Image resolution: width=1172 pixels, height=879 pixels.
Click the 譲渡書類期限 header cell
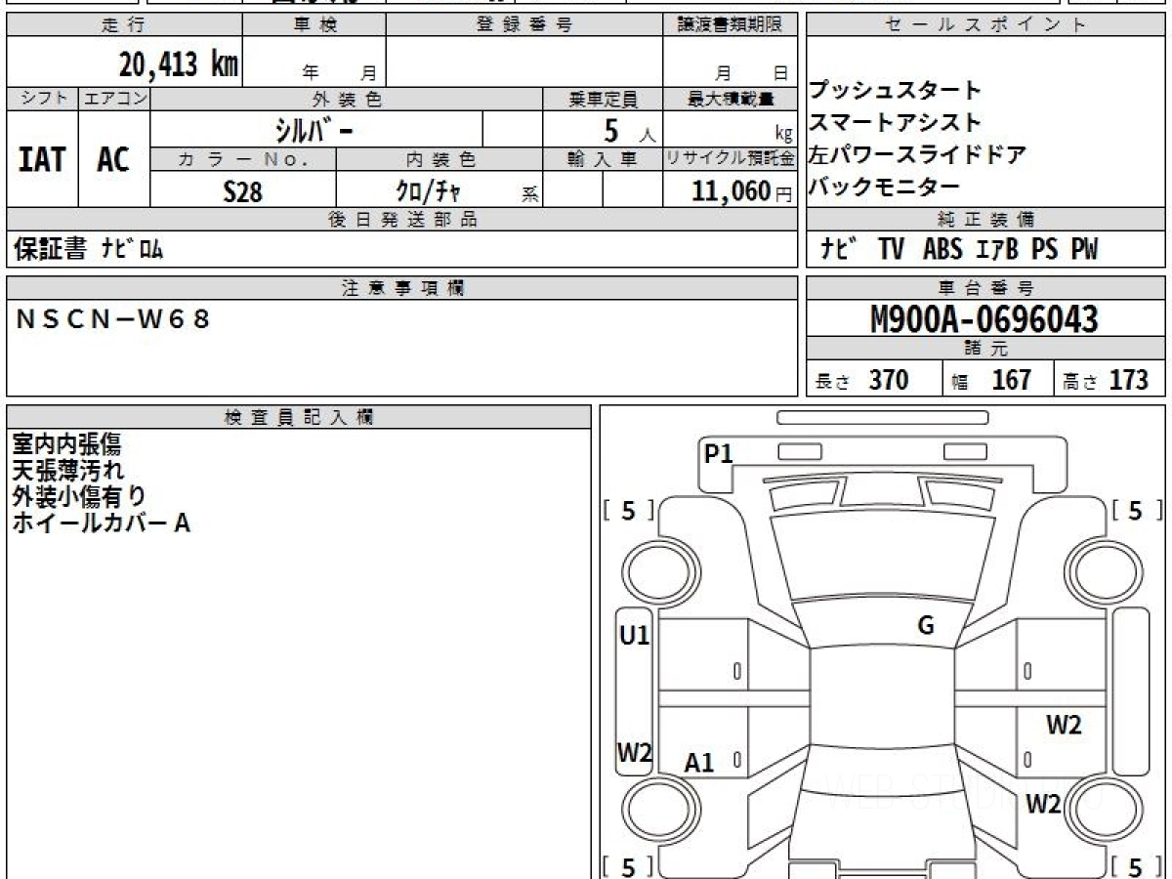click(x=730, y=25)
